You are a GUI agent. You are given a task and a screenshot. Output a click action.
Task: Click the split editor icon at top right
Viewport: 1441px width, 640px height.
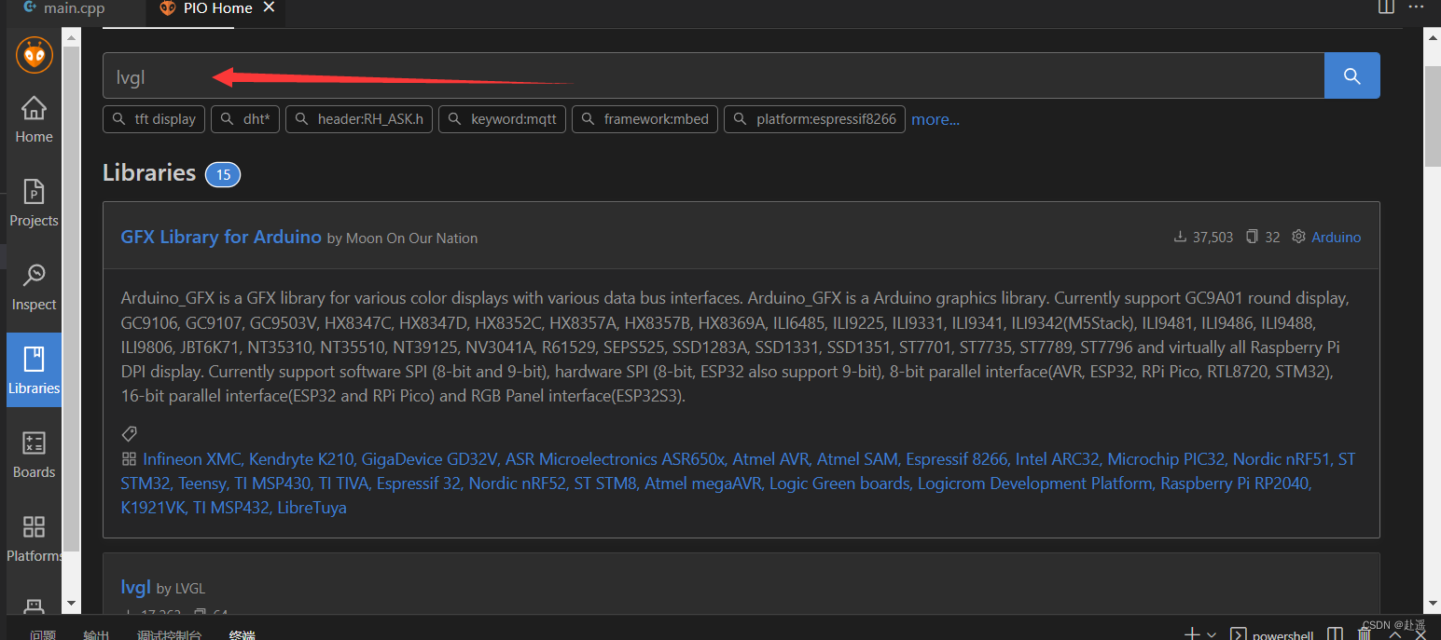1386,7
